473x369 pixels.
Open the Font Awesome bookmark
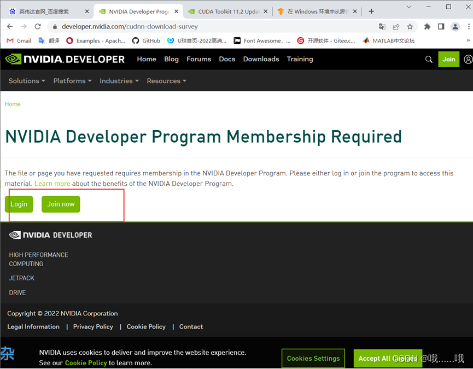(x=262, y=40)
